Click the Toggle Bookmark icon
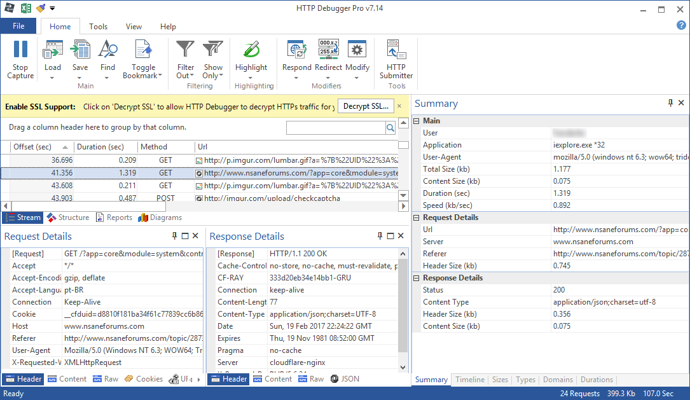Image resolution: width=690 pixels, height=400 pixels. click(x=142, y=50)
